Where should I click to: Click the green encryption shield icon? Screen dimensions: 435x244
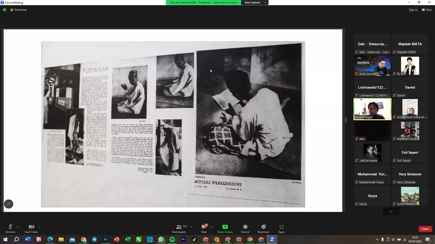coord(4,10)
